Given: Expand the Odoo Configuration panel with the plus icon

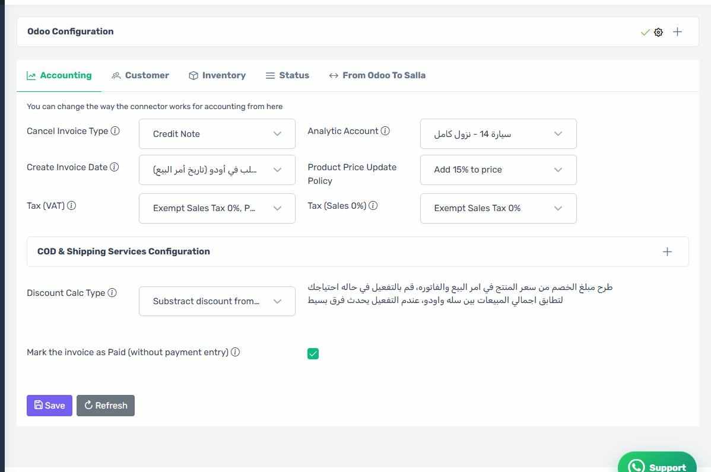Looking at the screenshot, I should [x=677, y=31].
